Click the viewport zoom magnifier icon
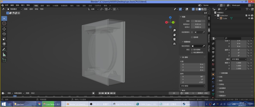Image resolution: width=255 pixels, height=107 pixels. (x=174, y=30)
